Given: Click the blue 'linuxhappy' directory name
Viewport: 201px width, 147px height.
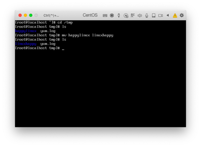Looking at the screenshot, I should [26, 44].
